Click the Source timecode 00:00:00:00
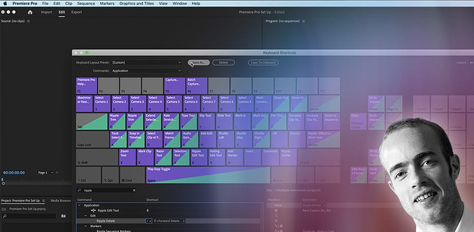Viewport: 474px width, 232px height. click(x=14, y=172)
